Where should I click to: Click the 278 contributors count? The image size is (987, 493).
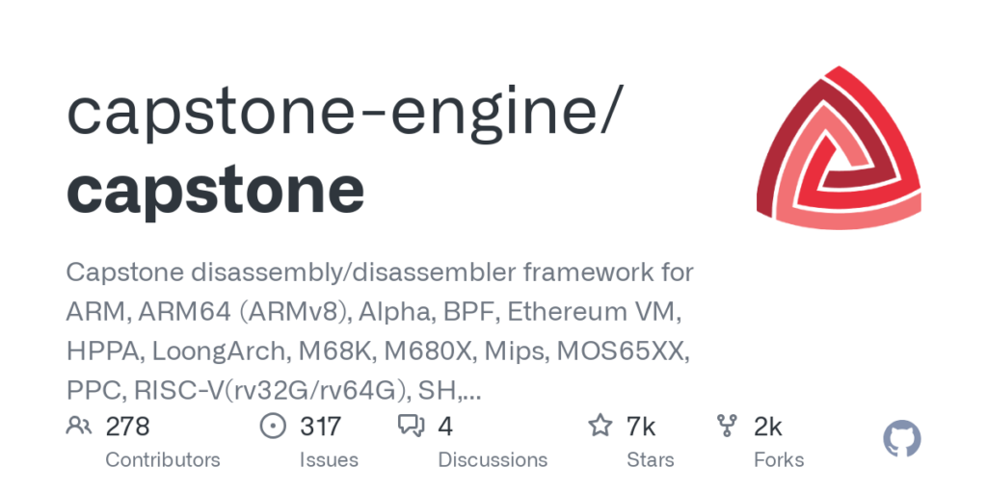point(127,426)
